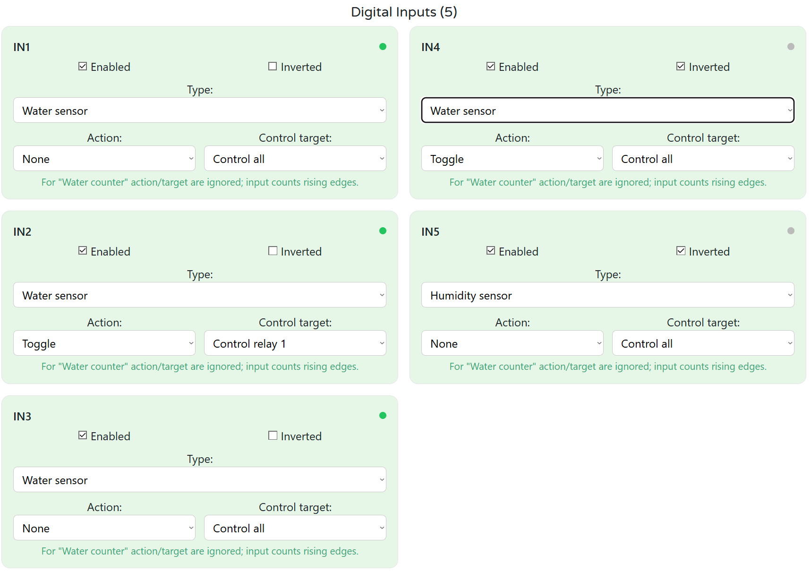Image resolution: width=811 pixels, height=572 pixels.
Task: Uncheck the Inverted checkbox for IN4
Action: [680, 66]
